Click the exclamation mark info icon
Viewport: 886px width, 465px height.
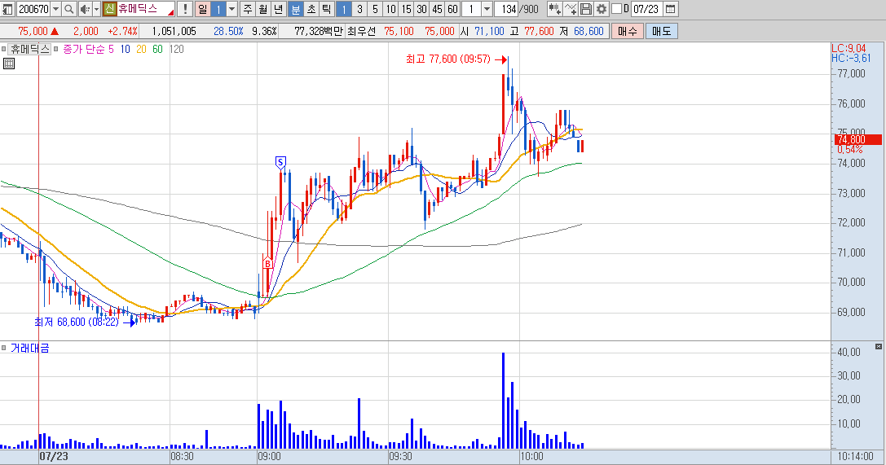tap(185, 9)
